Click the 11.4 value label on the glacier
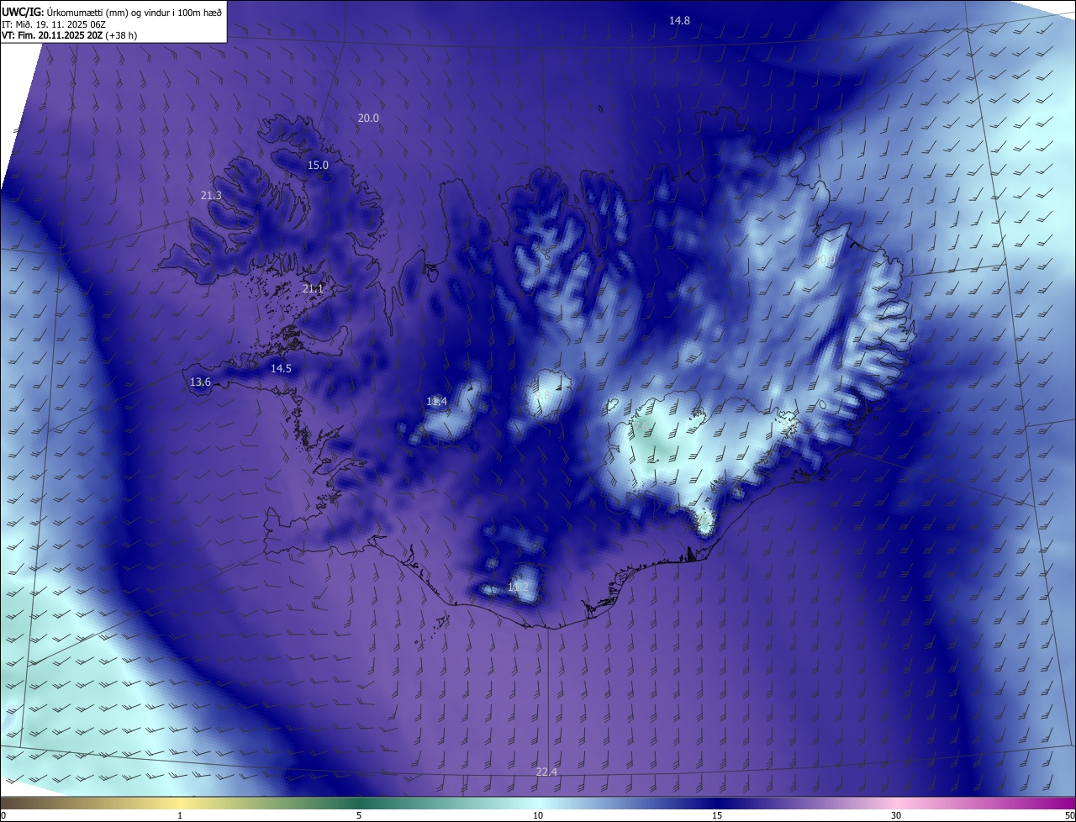Viewport: 1076px width, 822px height. pyautogui.click(x=436, y=403)
